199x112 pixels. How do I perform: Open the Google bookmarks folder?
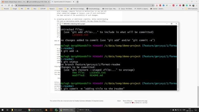14,9
